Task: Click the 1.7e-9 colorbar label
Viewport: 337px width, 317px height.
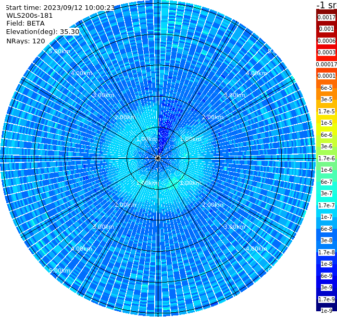Action: [327, 299]
